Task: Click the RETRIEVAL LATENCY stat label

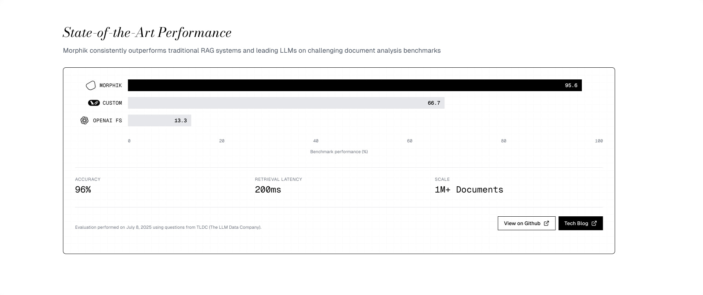Action: click(279, 179)
